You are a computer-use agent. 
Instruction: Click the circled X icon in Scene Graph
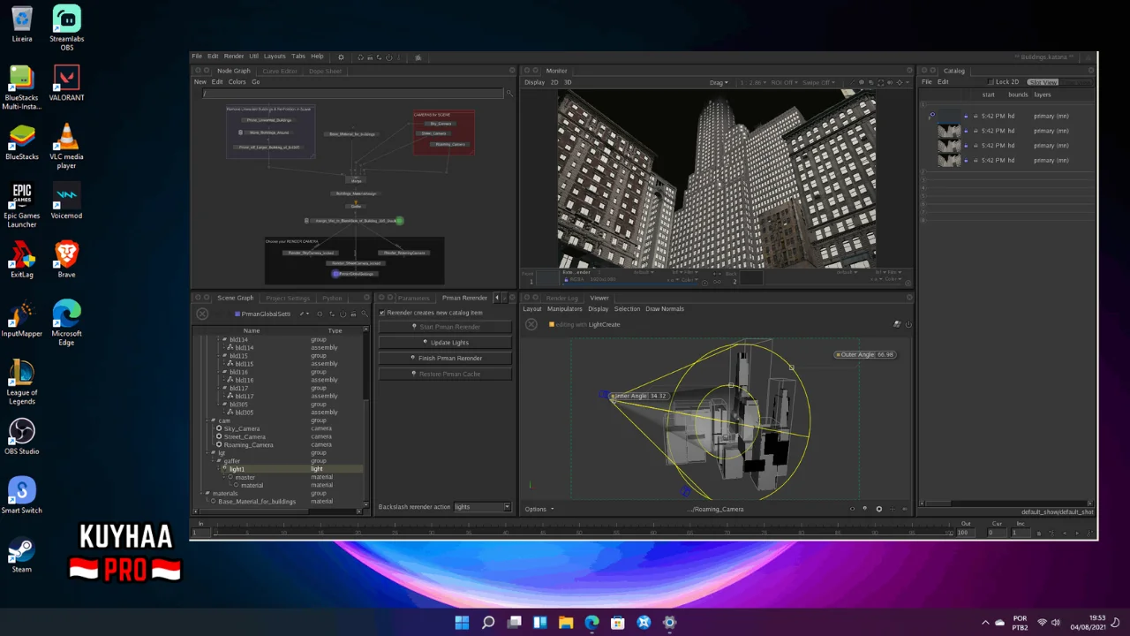[202, 314]
